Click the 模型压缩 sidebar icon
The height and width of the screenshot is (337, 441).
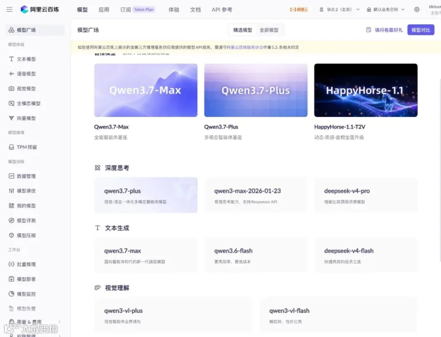click(11, 235)
